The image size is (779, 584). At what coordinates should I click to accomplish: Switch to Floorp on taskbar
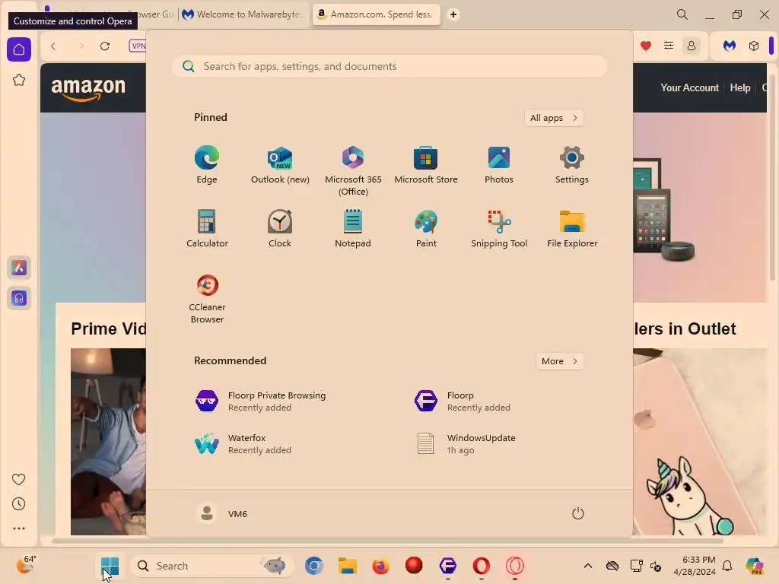point(447,566)
